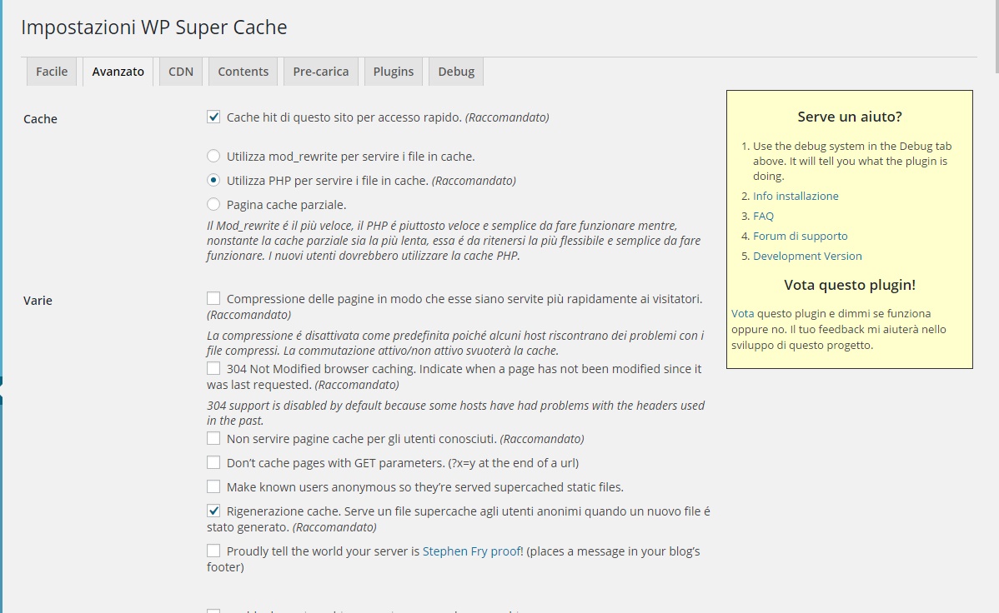The width and height of the screenshot is (999, 613).
Task: Switch to the Facile tab
Action: [x=52, y=72]
